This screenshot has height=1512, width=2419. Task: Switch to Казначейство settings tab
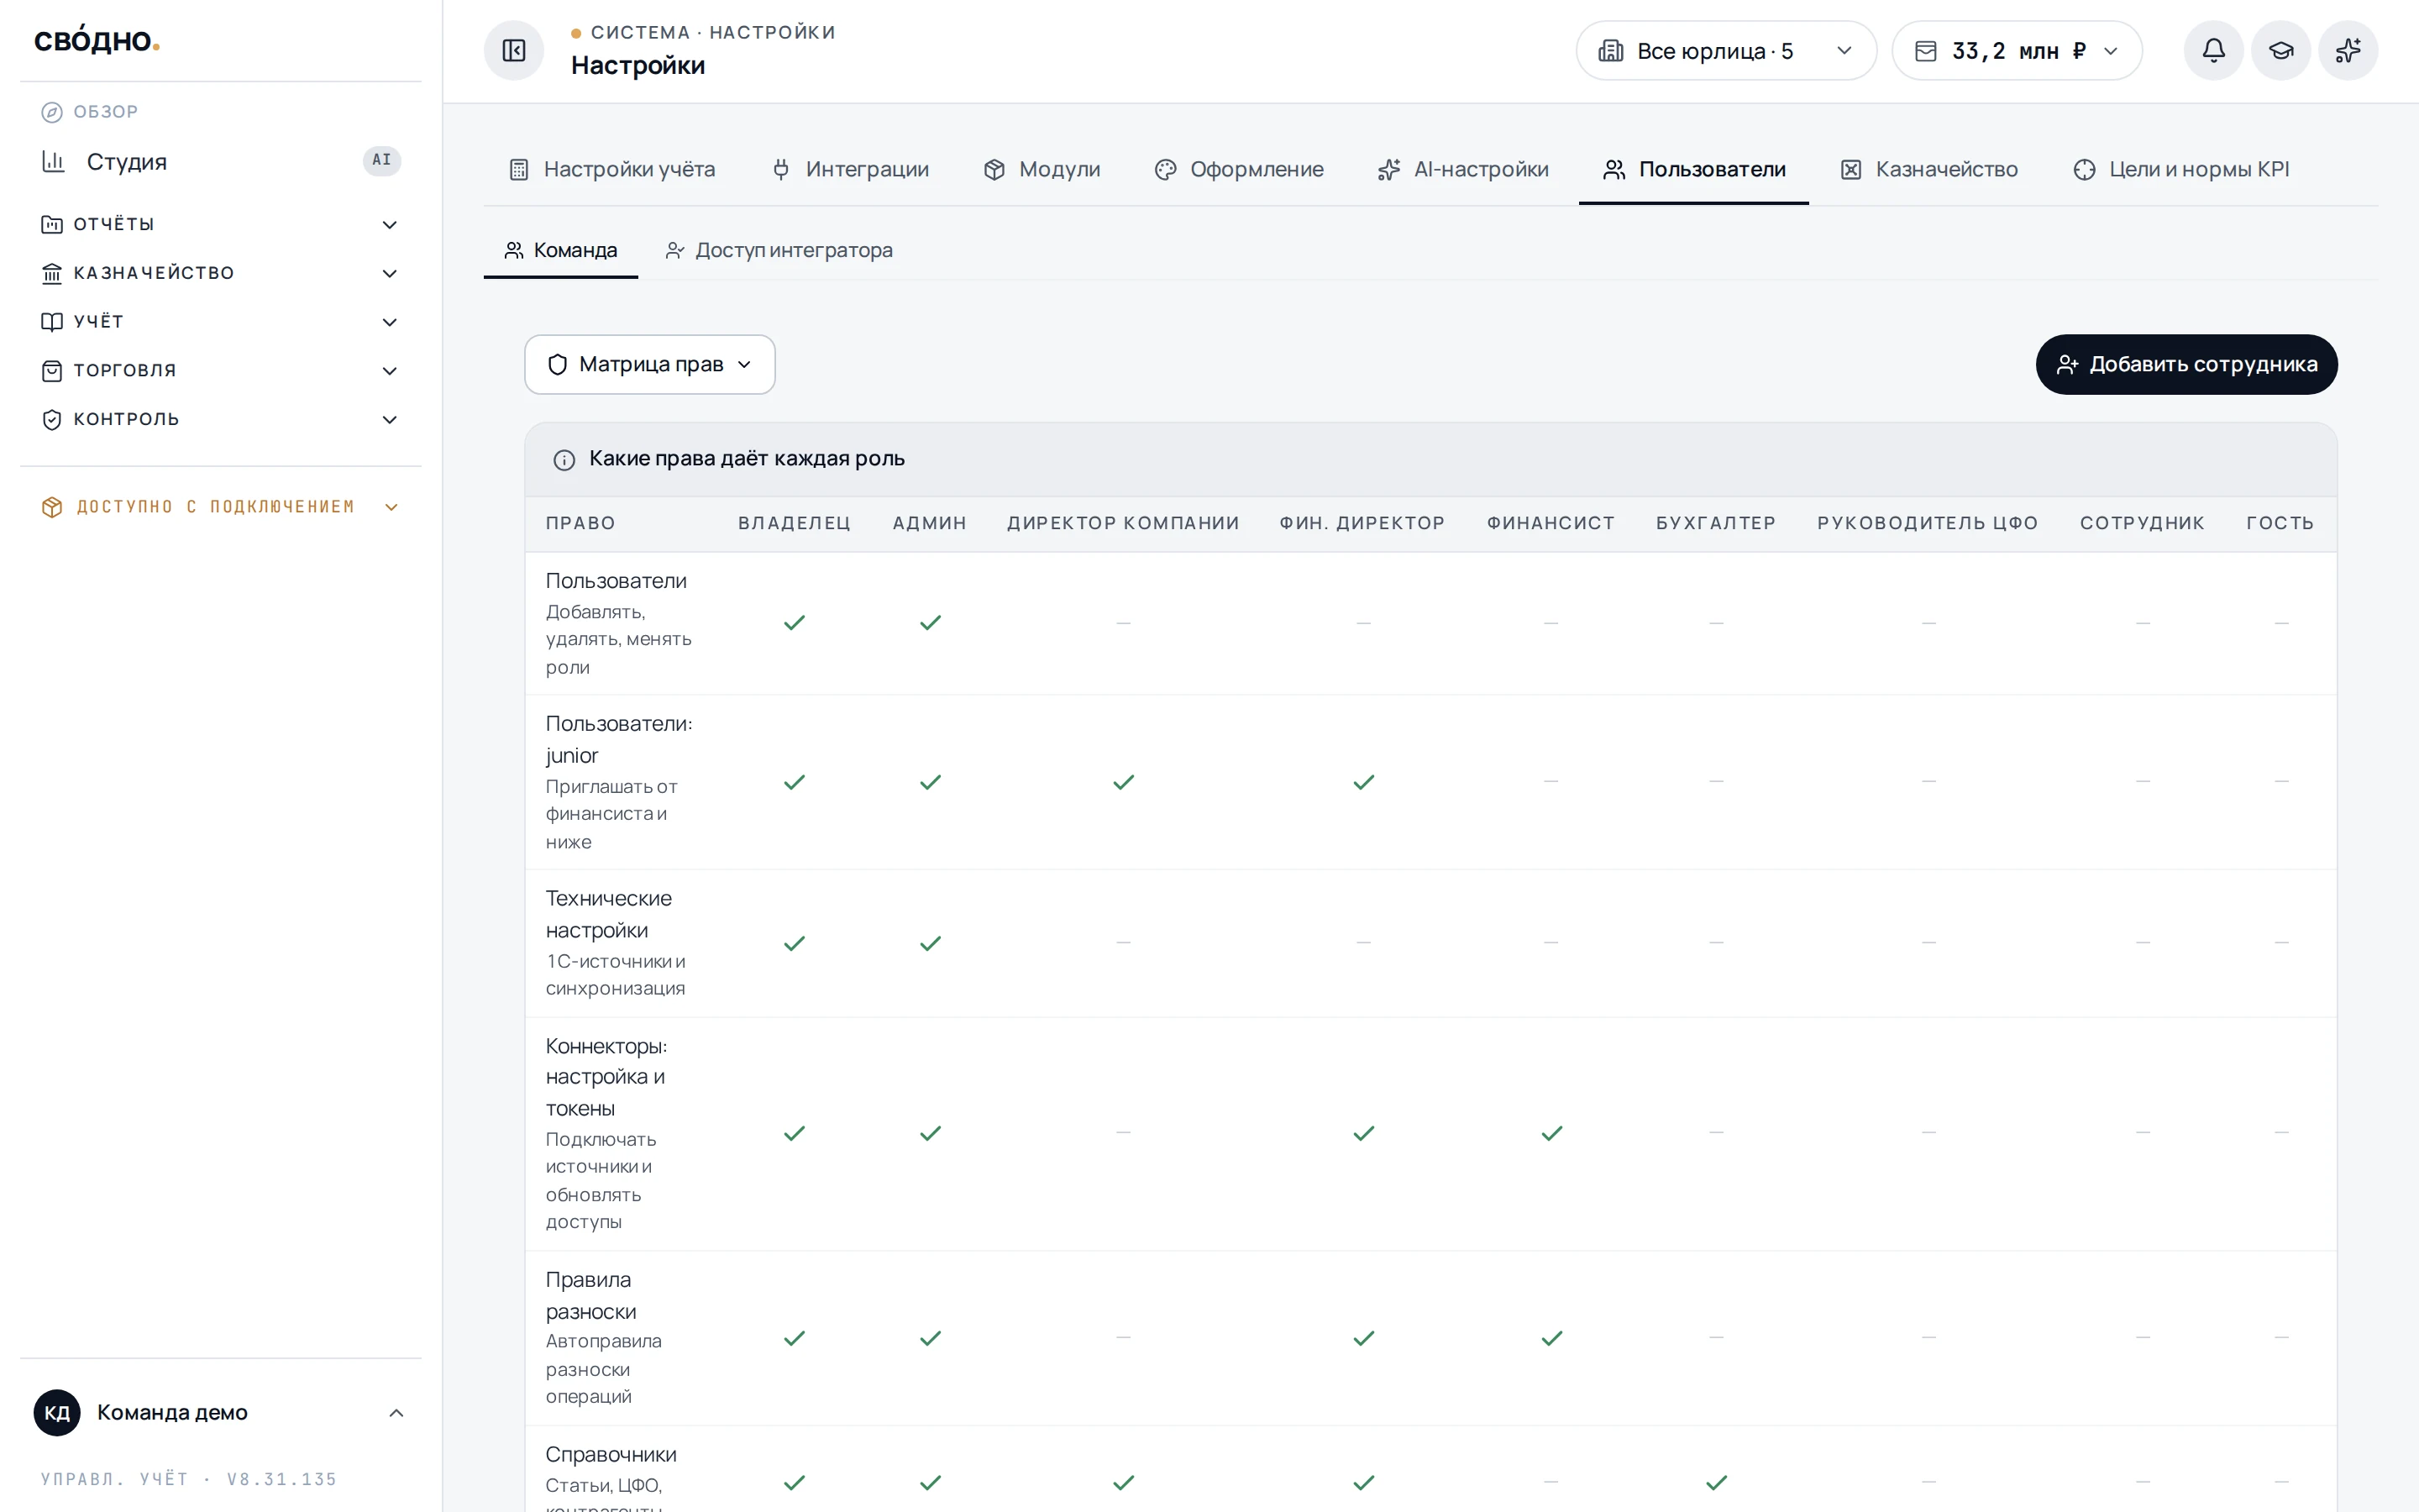point(1928,169)
